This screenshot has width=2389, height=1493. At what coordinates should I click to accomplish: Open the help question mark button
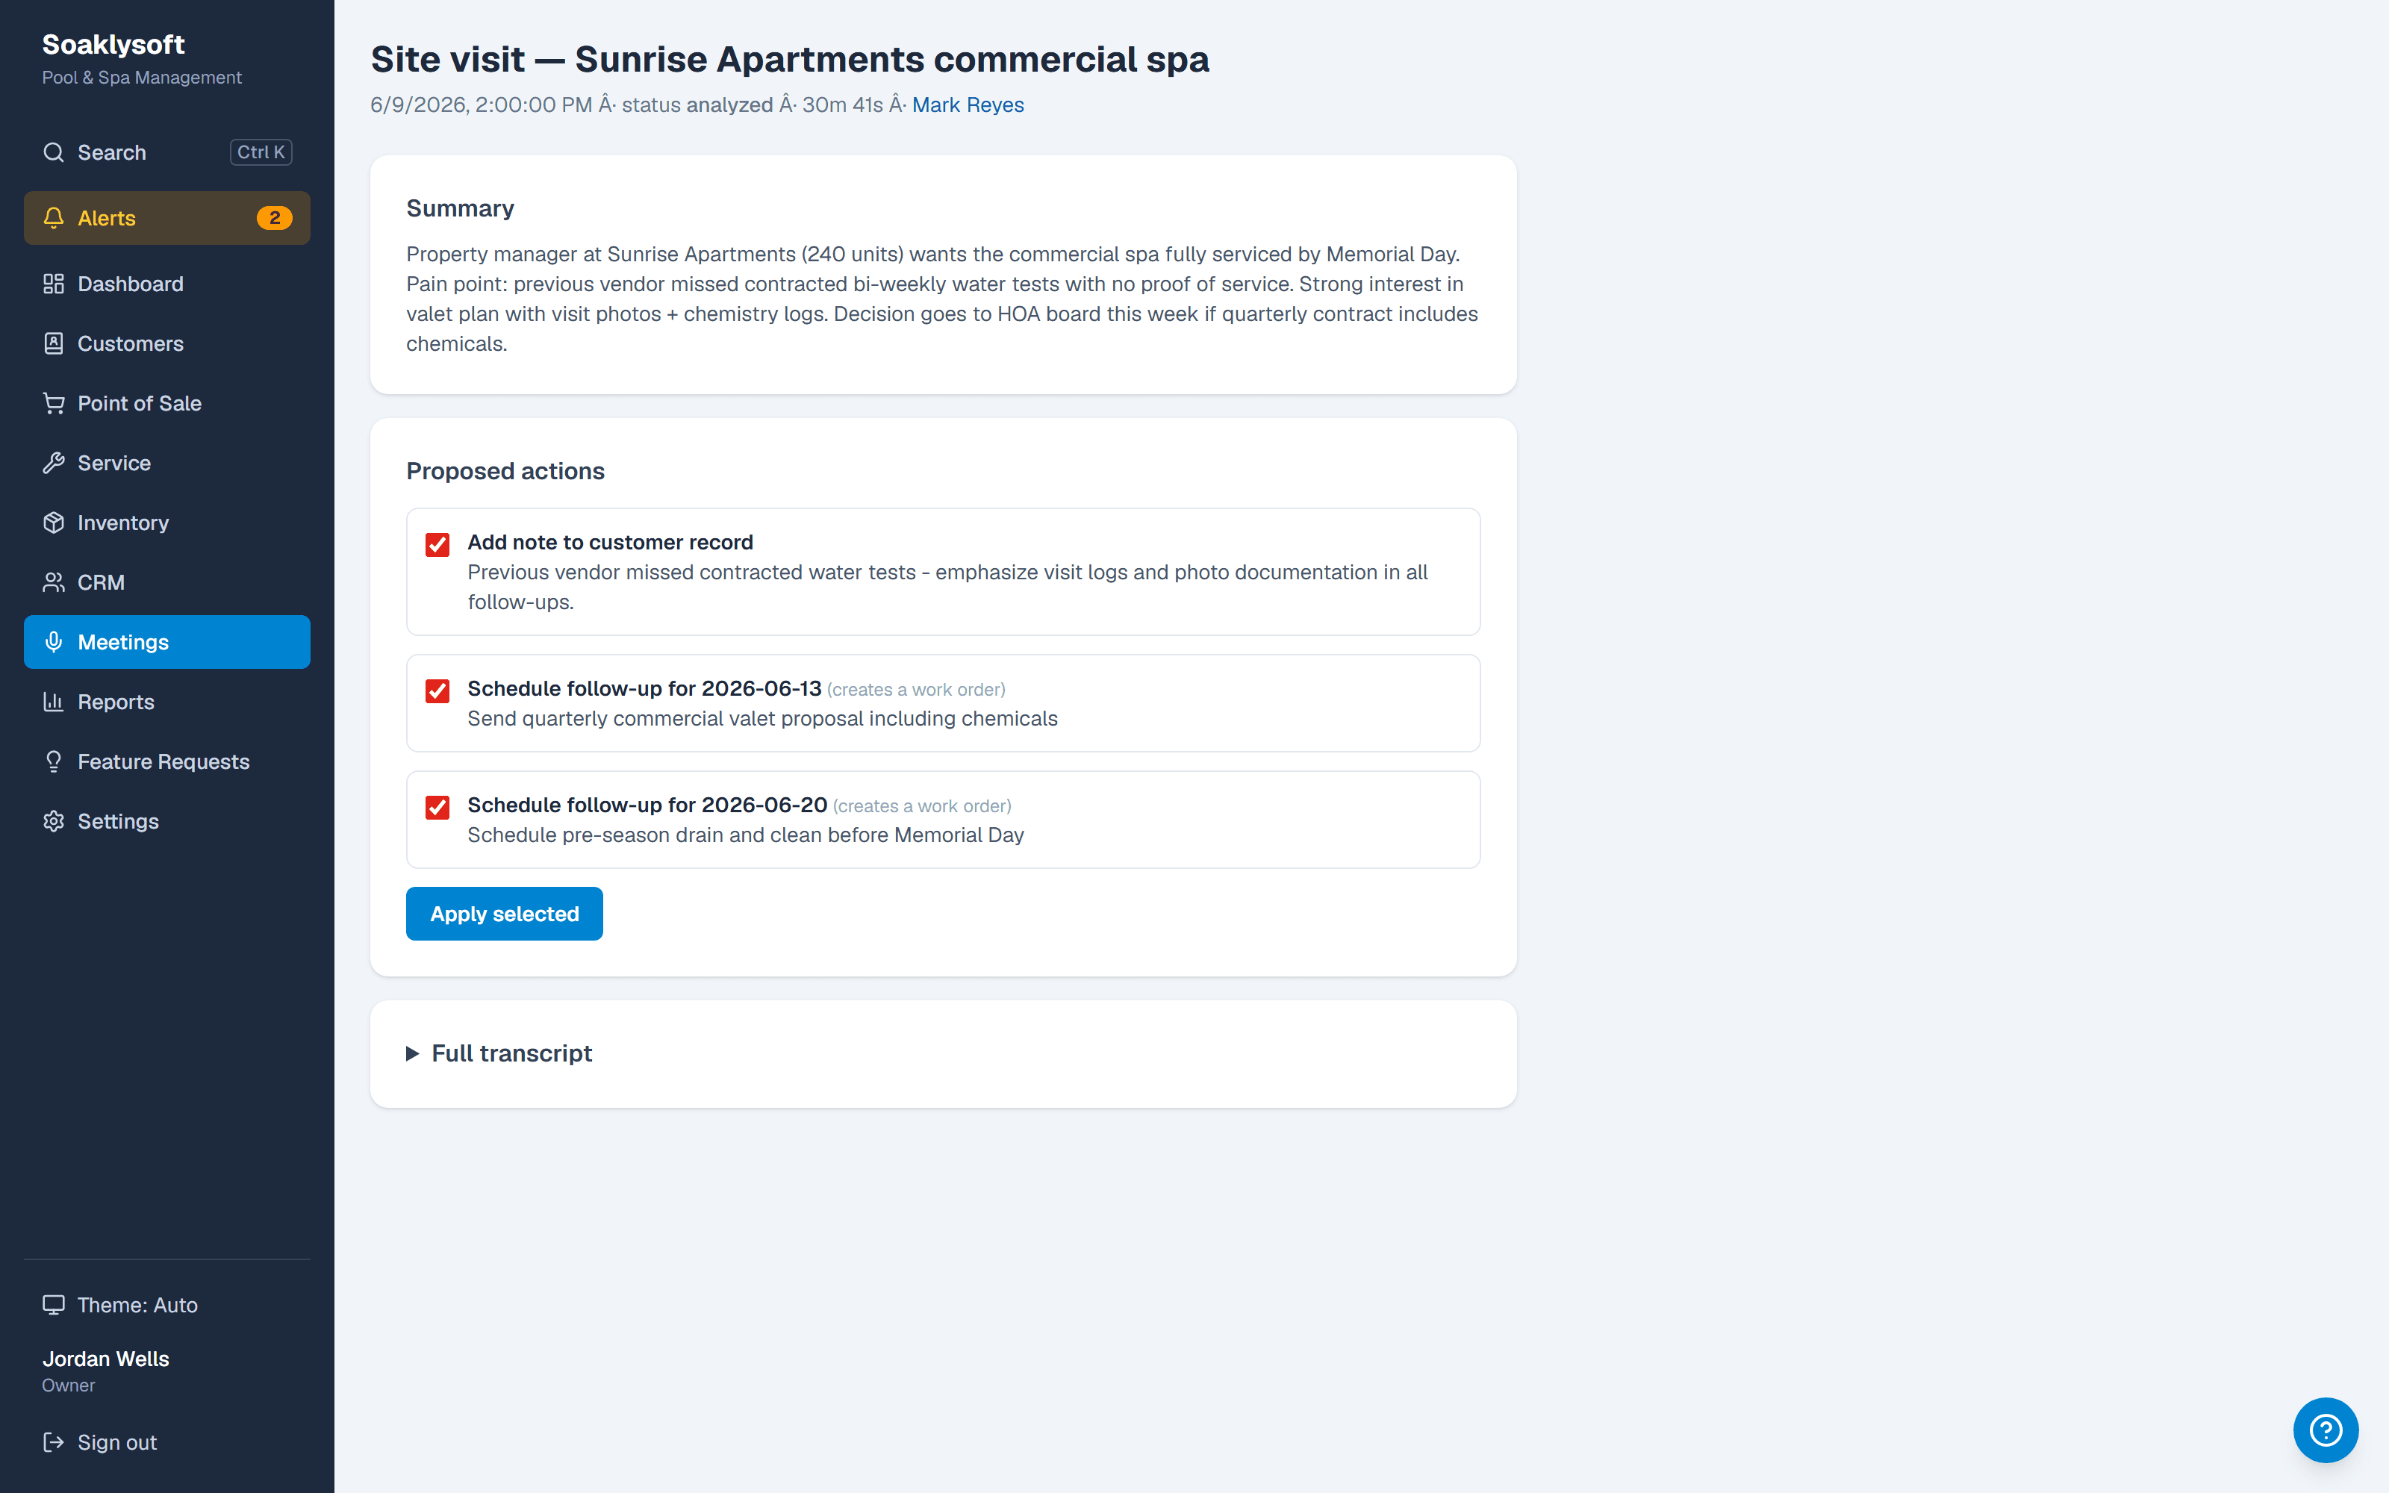(x=2325, y=1429)
